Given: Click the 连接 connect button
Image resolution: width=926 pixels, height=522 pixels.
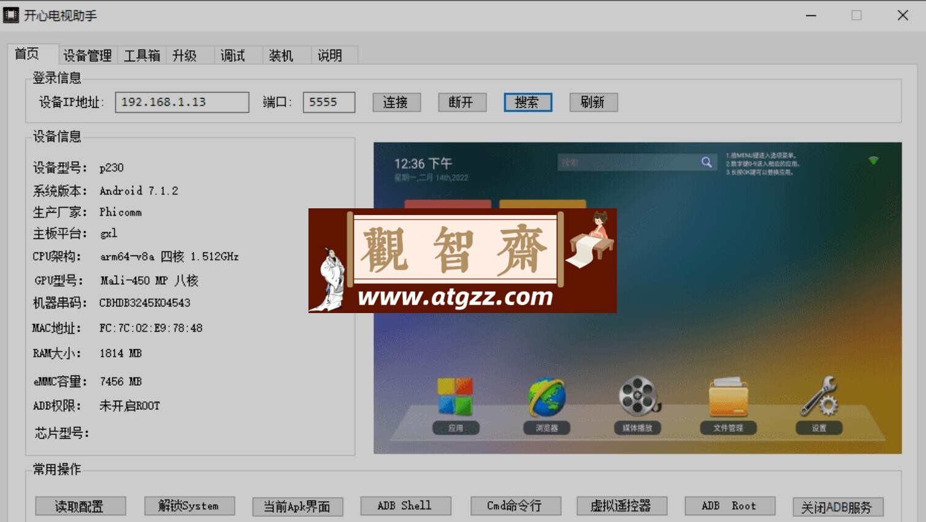Looking at the screenshot, I should 396,102.
